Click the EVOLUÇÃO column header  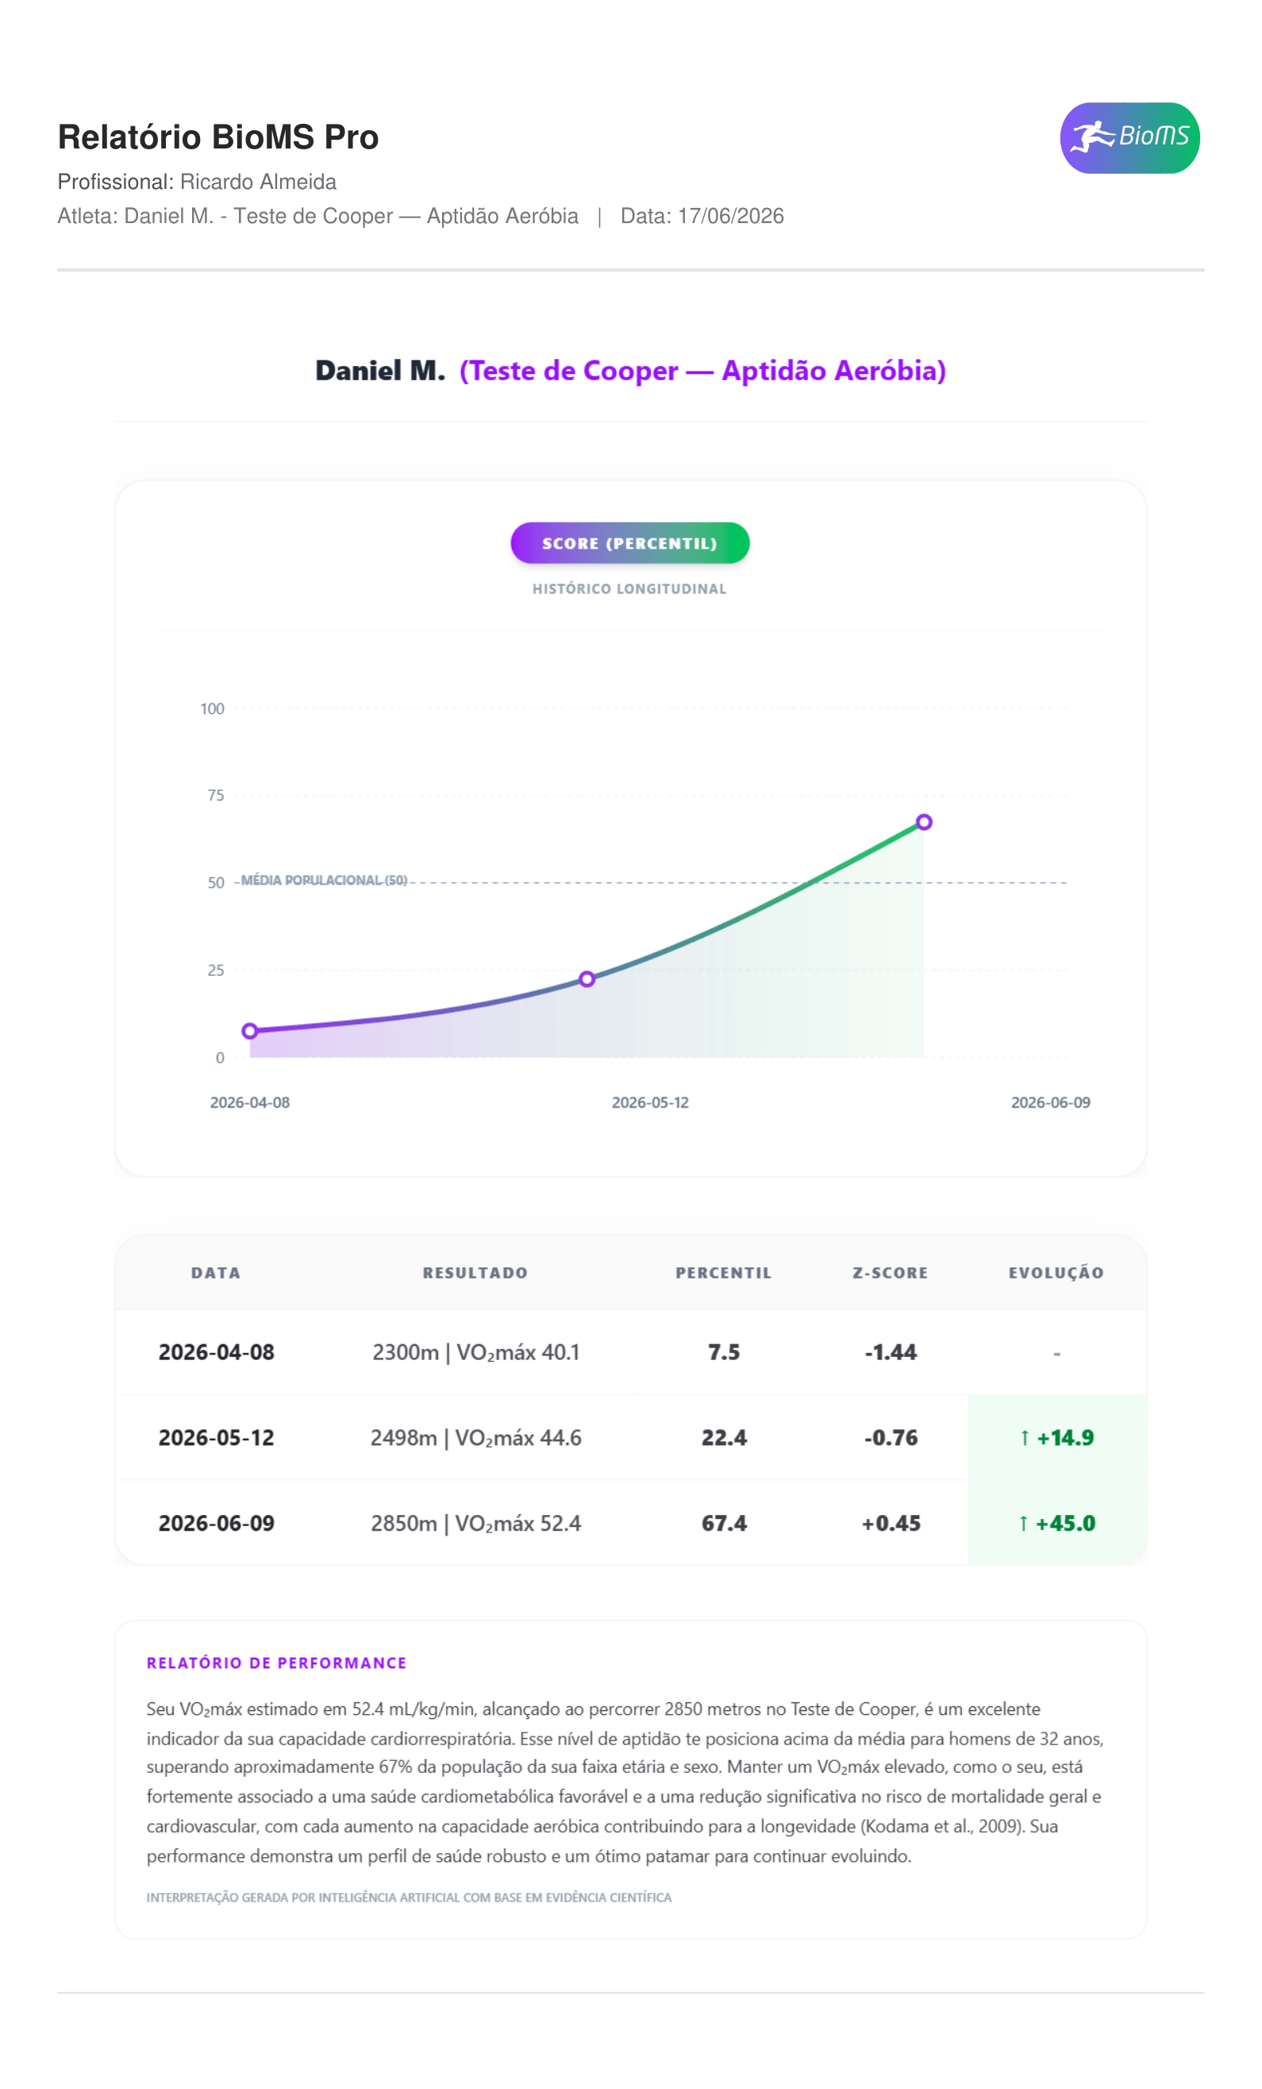1056,1273
